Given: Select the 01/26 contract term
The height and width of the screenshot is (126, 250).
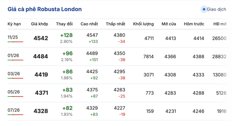Looking at the screenshot, I should click(13, 56).
